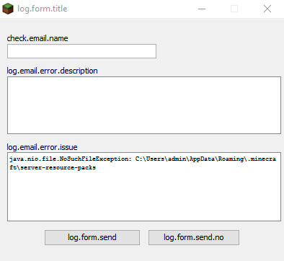Click the .minecra text ending first line
Viewport: 284px width, 261px height.
262,159
